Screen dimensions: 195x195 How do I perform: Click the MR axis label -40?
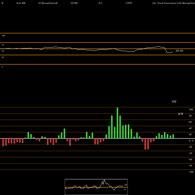[190, 153]
